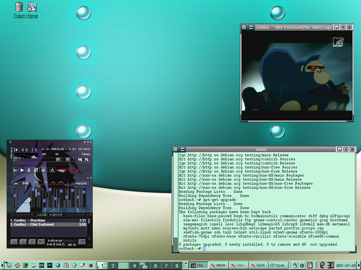The image size is (361, 270).
Task: Select Gorillaz – Clint Eastwood in playlist
Action: tap(48, 225)
